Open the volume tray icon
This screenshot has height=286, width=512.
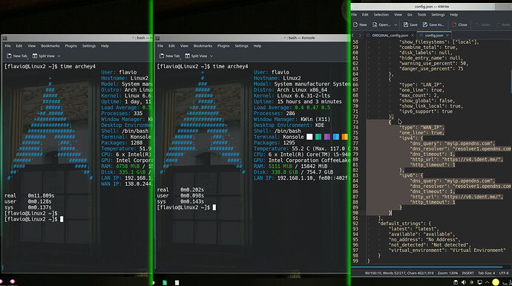(x=464, y=282)
